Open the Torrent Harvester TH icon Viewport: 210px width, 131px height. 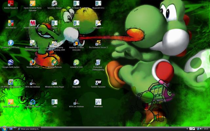coord(98,82)
